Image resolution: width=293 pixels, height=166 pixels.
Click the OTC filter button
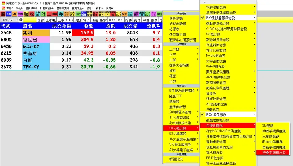pos(69,20)
